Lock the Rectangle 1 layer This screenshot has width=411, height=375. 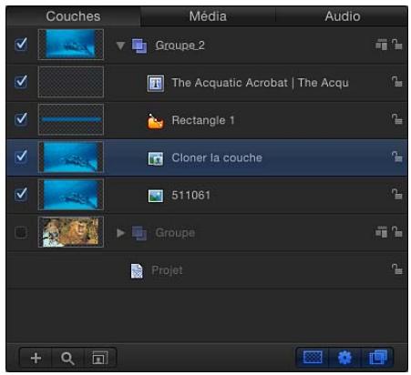coord(396,119)
